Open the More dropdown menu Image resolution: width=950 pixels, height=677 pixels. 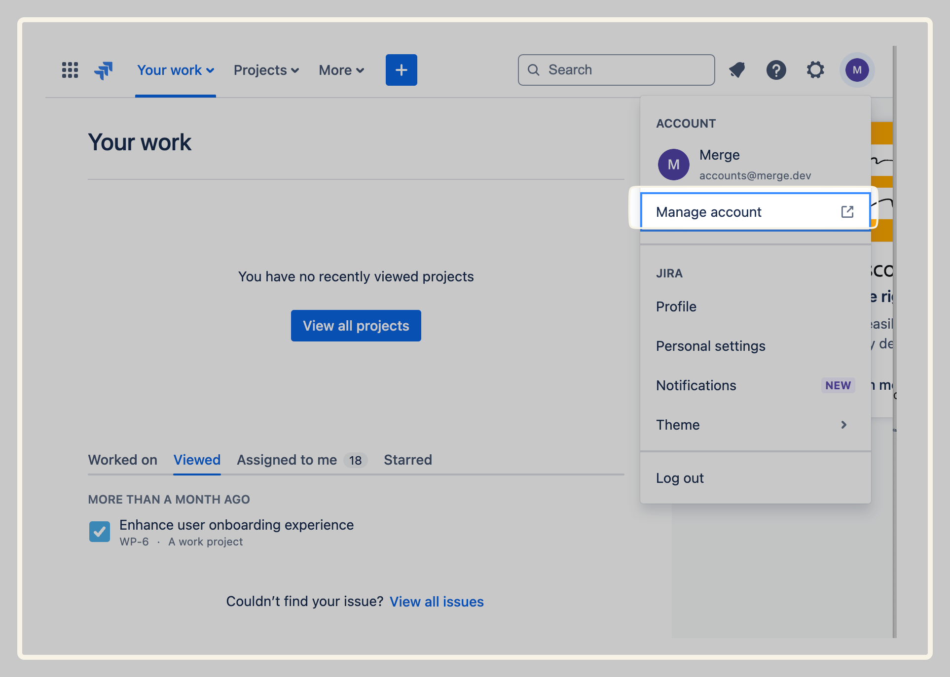click(x=341, y=70)
